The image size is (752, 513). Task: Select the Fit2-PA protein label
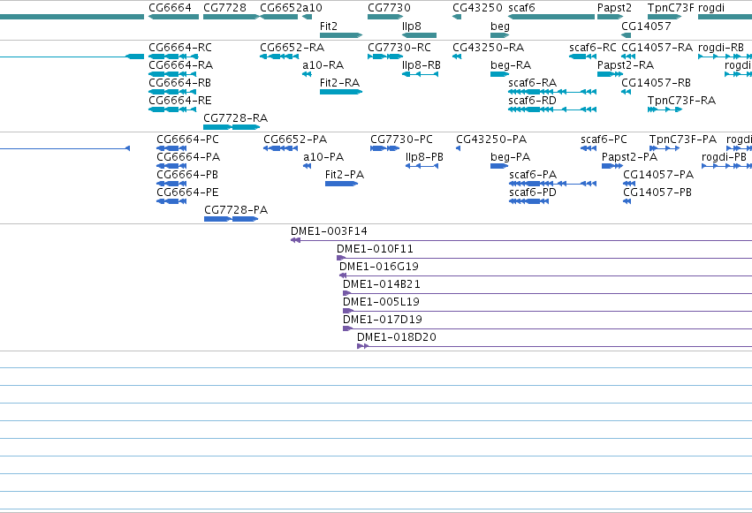click(x=345, y=174)
